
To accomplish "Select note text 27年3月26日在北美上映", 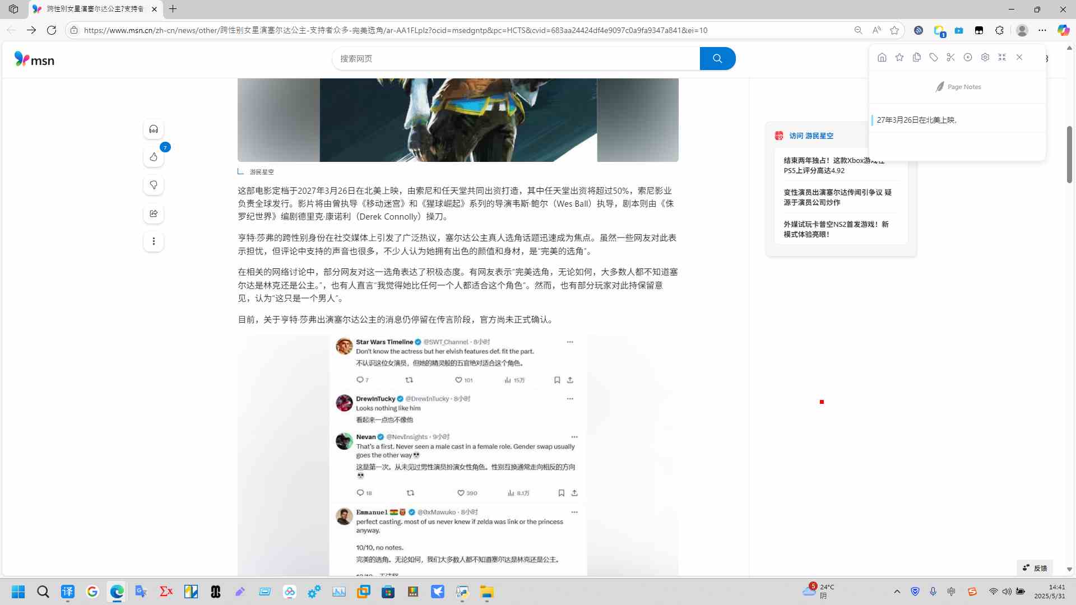I will (917, 120).
